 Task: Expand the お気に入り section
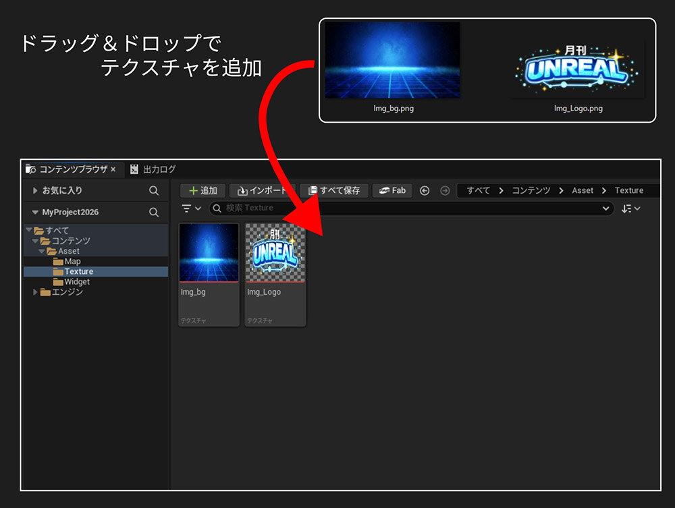point(35,191)
